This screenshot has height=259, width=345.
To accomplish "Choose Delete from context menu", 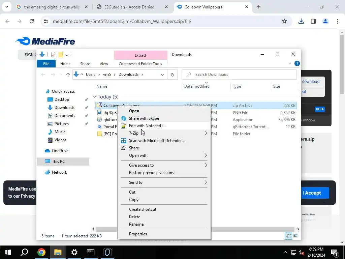I will 164,217.
